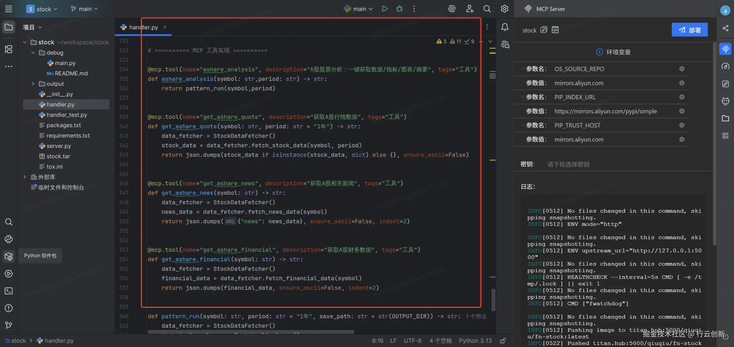The width and height of the screenshot is (734, 347).
Task: Select the handler.py editor tab
Action: [143, 27]
